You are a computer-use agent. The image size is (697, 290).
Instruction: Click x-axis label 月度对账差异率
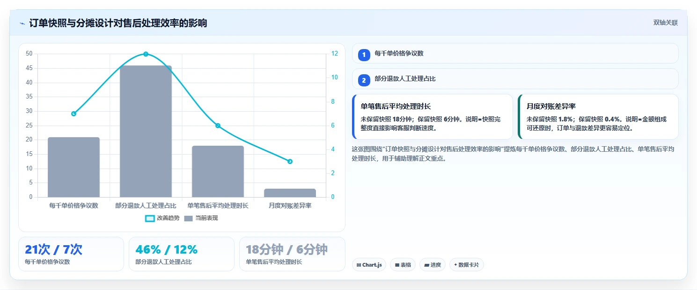click(x=290, y=205)
